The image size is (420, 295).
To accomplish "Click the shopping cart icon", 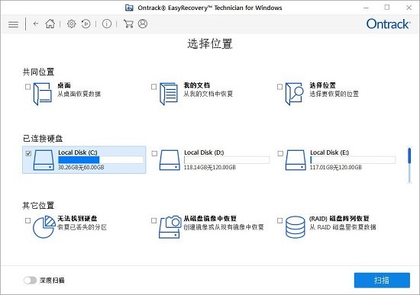I will click(x=128, y=24).
